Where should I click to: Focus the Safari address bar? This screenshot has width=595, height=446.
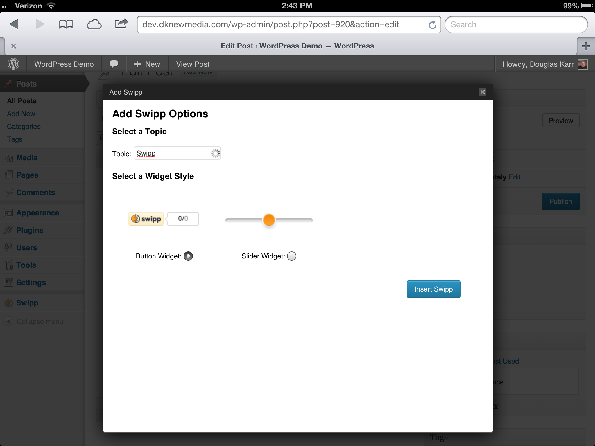(x=289, y=24)
